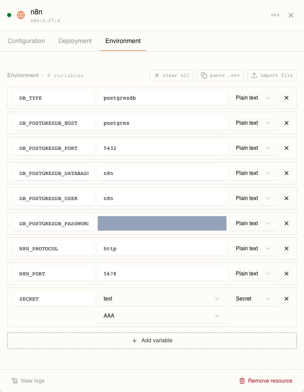Click the n8n:2.27.4 version text
The image size is (304, 392).
[45, 21]
